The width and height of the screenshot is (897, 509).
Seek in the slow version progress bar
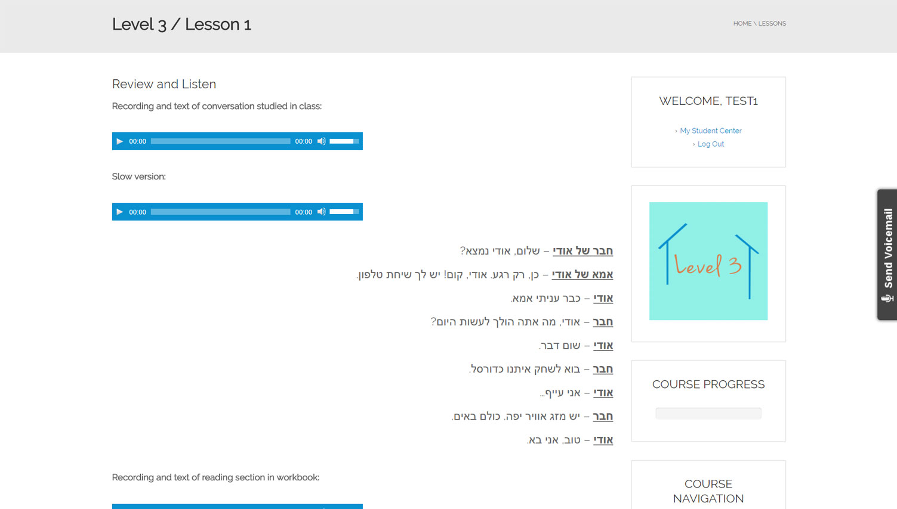point(220,212)
